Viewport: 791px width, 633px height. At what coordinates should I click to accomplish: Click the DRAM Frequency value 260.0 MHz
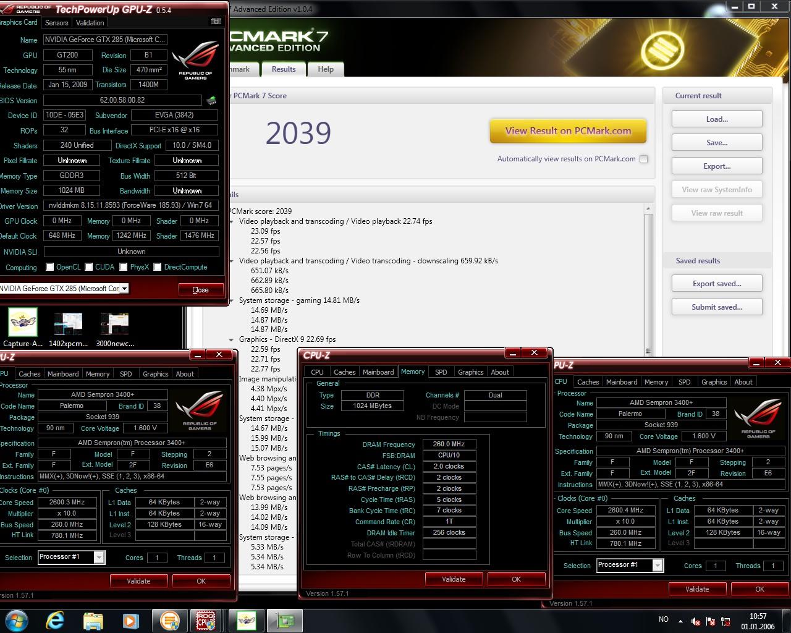[x=449, y=444]
